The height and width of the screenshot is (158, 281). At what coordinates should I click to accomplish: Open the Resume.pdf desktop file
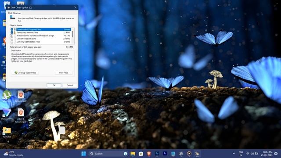coord(21,96)
